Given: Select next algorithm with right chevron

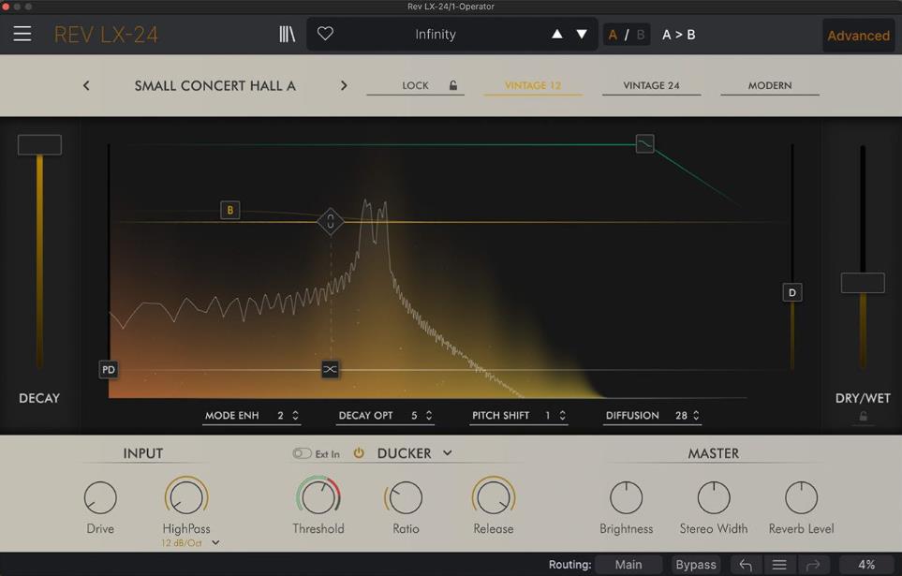Looking at the screenshot, I should pos(344,86).
